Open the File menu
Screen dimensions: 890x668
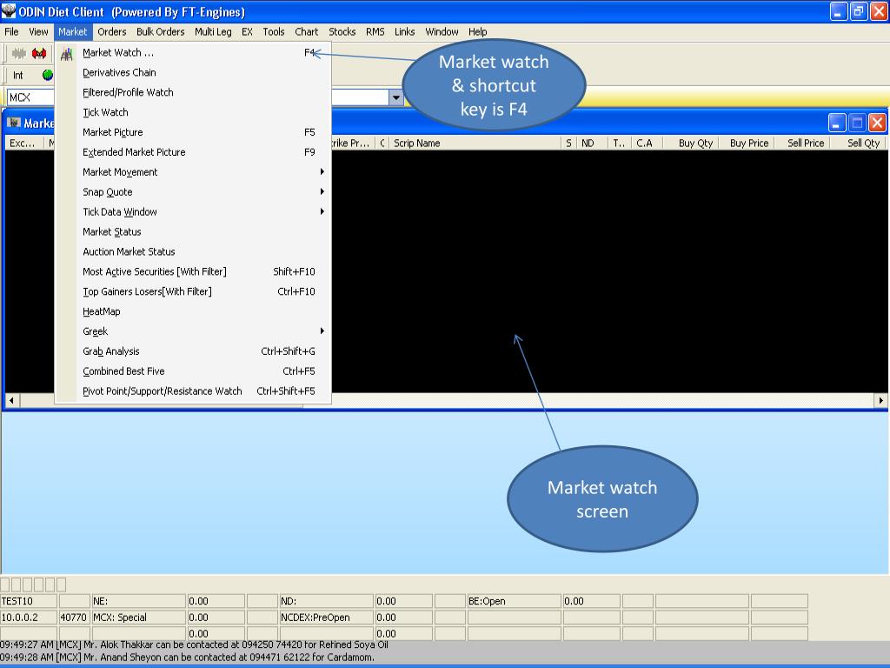11,32
